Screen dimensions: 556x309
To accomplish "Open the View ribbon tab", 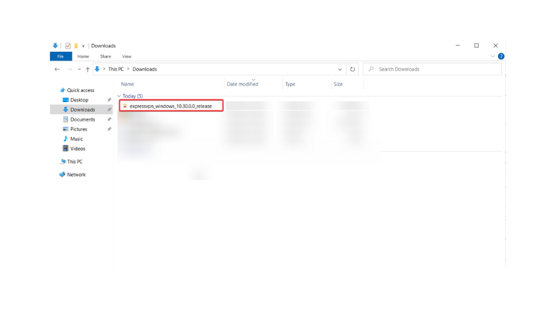I will click(127, 56).
